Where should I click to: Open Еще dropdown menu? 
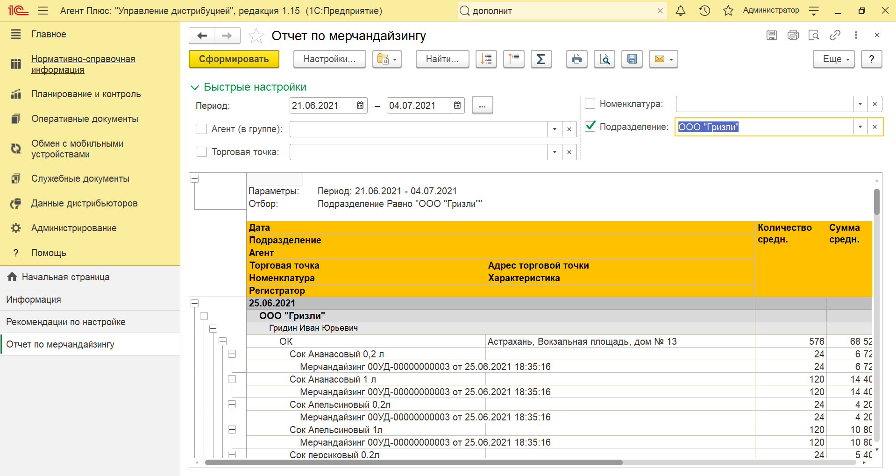833,59
